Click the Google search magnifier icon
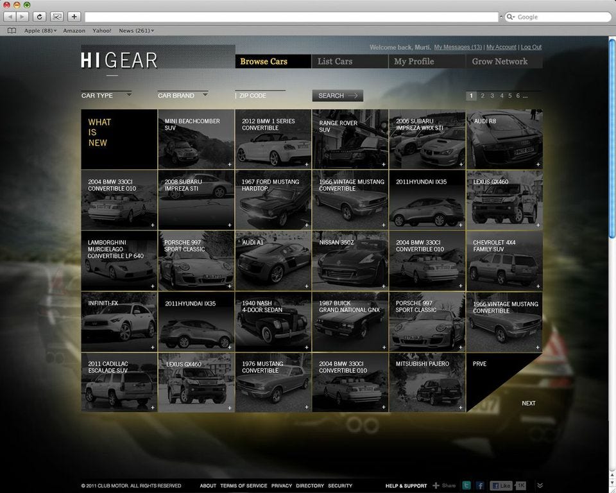 tap(510, 17)
